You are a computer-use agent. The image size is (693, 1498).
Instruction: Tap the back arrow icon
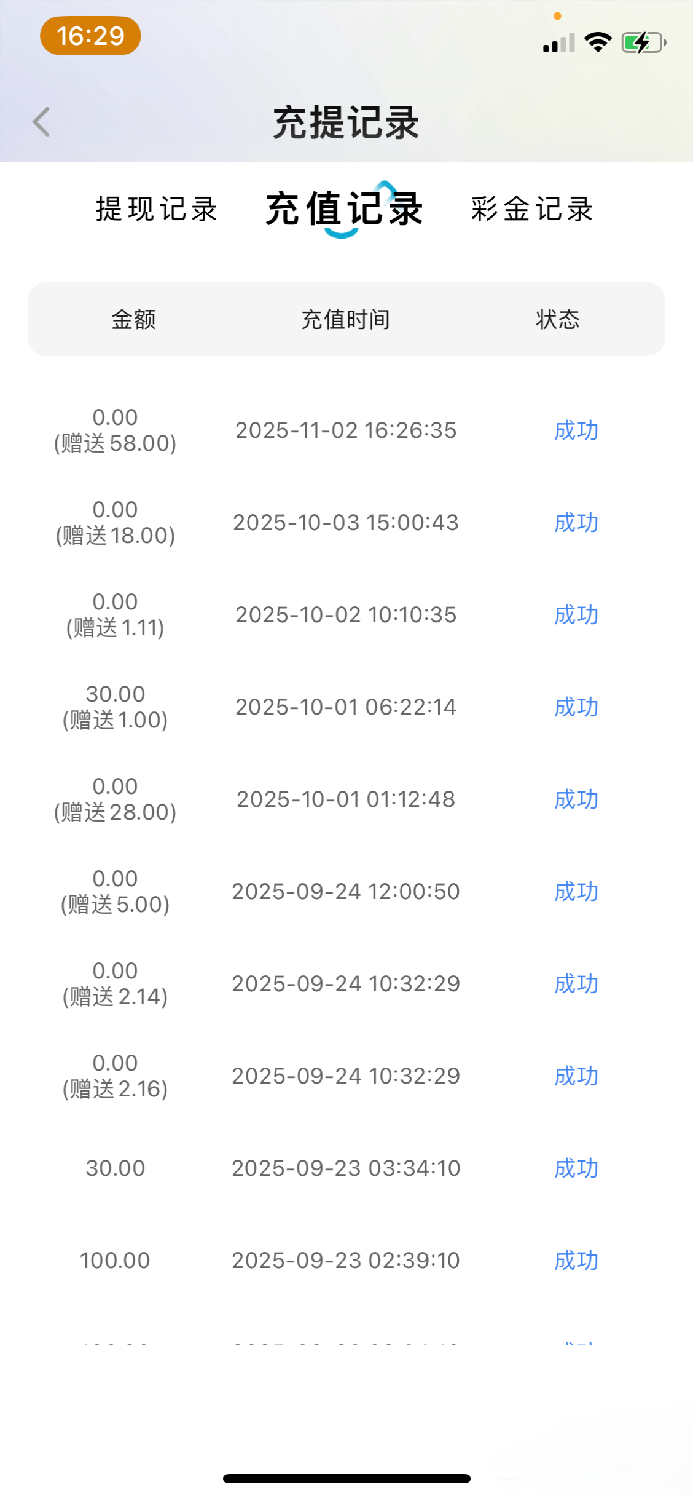coord(41,122)
